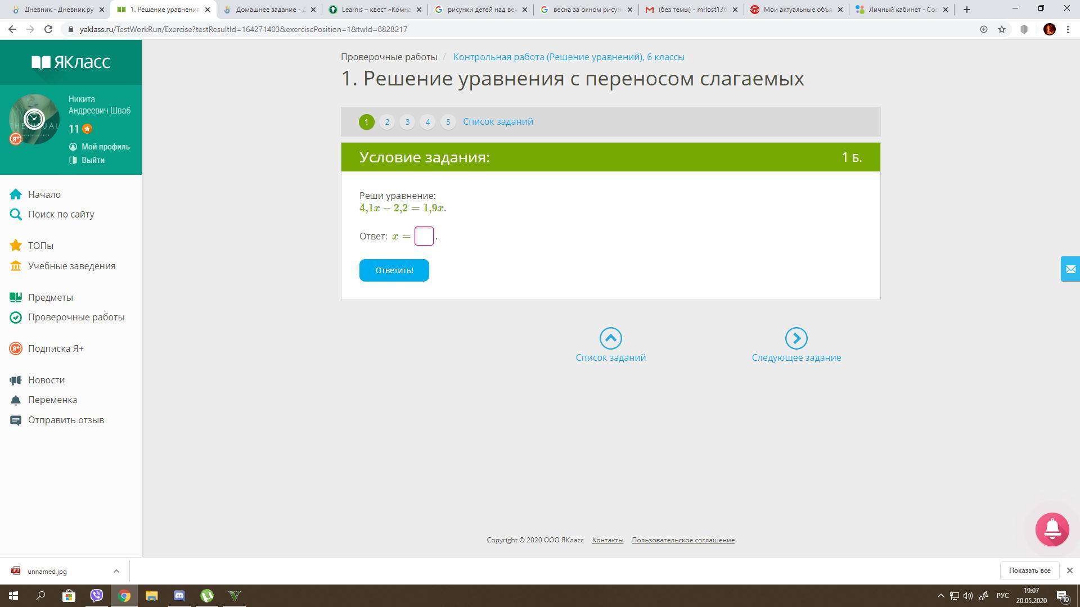The image size is (1080, 607).
Task: Open the Контрольная работа breadcrumb link
Action: 569,57
